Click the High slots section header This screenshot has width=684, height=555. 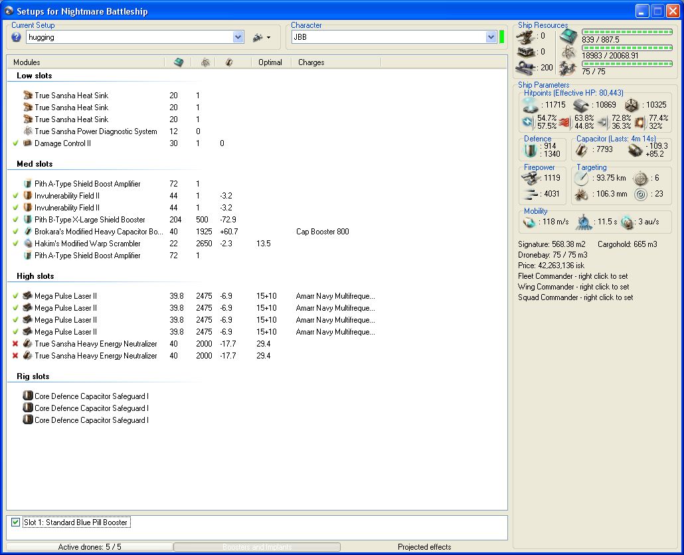[x=35, y=276]
